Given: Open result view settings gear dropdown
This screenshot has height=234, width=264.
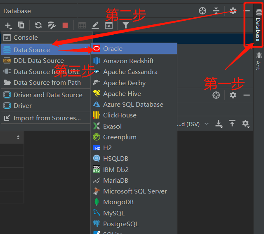Looking at the screenshot, I should click(x=246, y=124).
